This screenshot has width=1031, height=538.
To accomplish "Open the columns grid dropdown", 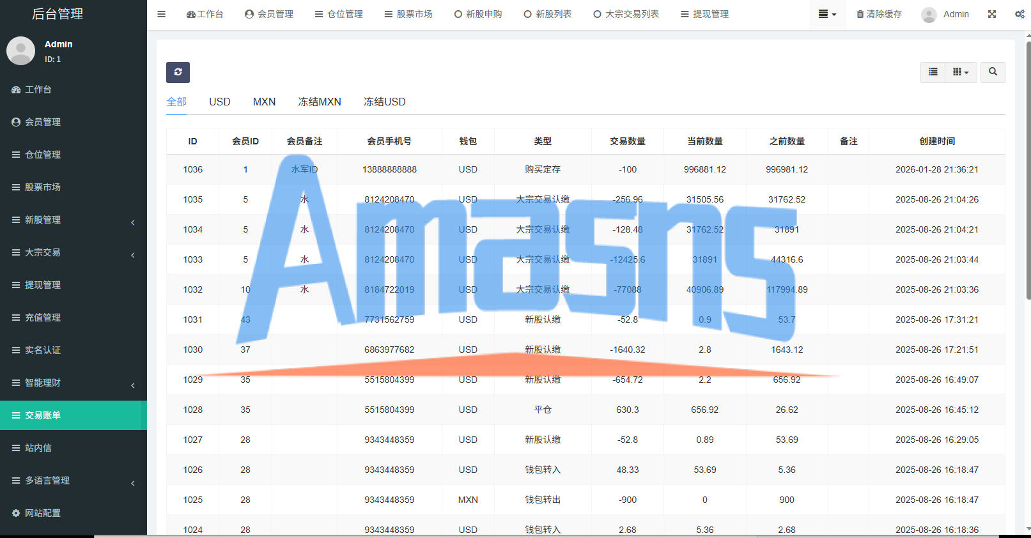I will coord(961,72).
